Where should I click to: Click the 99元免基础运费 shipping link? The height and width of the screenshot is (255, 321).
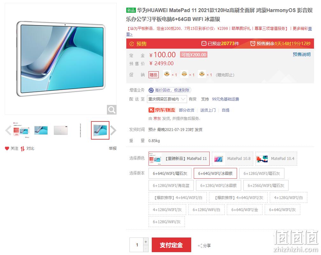[x=225, y=99]
